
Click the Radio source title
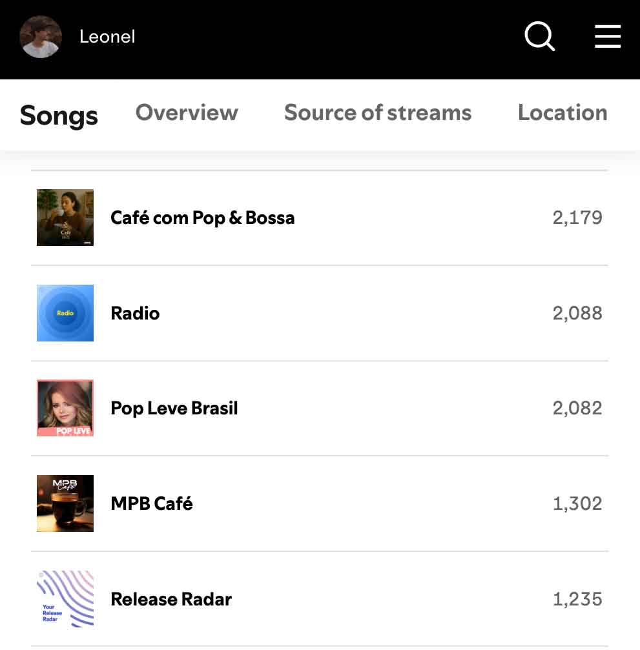(x=135, y=313)
